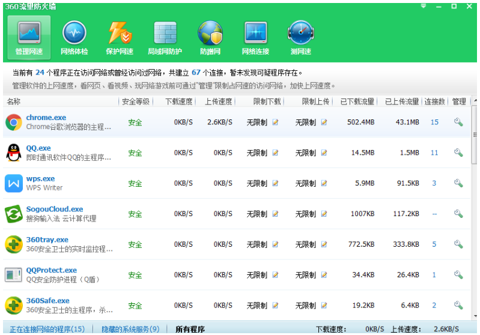Image resolution: width=480 pixels, height=335 pixels.
Task: Edit download limit for wps.exe
Action: coord(275,183)
